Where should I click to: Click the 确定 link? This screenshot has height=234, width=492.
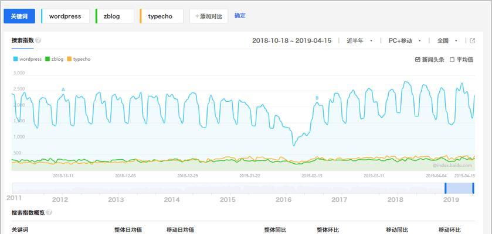(x=240, y=15)
